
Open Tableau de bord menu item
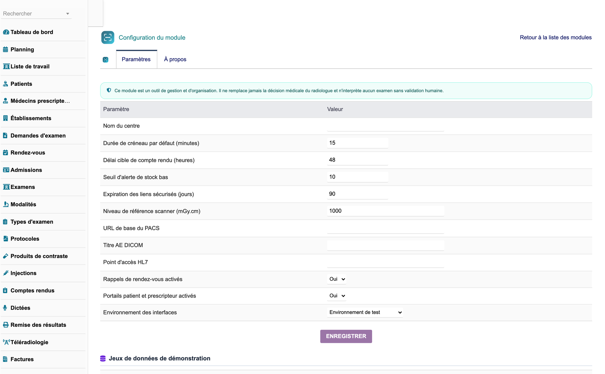[32, 32]
